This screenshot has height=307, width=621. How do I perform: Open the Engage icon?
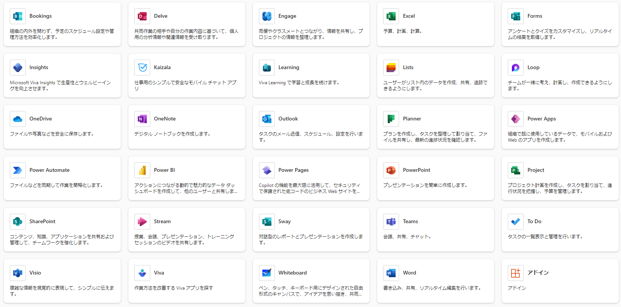[x=267, y=16]
